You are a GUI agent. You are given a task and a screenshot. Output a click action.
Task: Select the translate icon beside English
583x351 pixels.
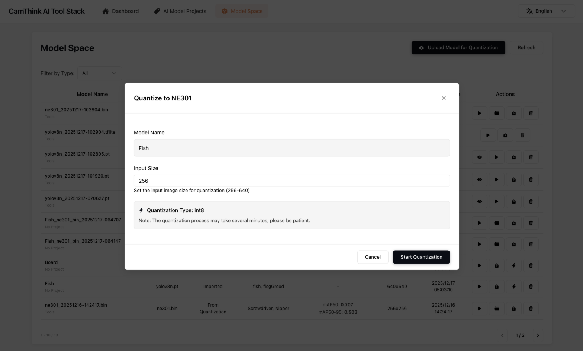pos(529,11)
